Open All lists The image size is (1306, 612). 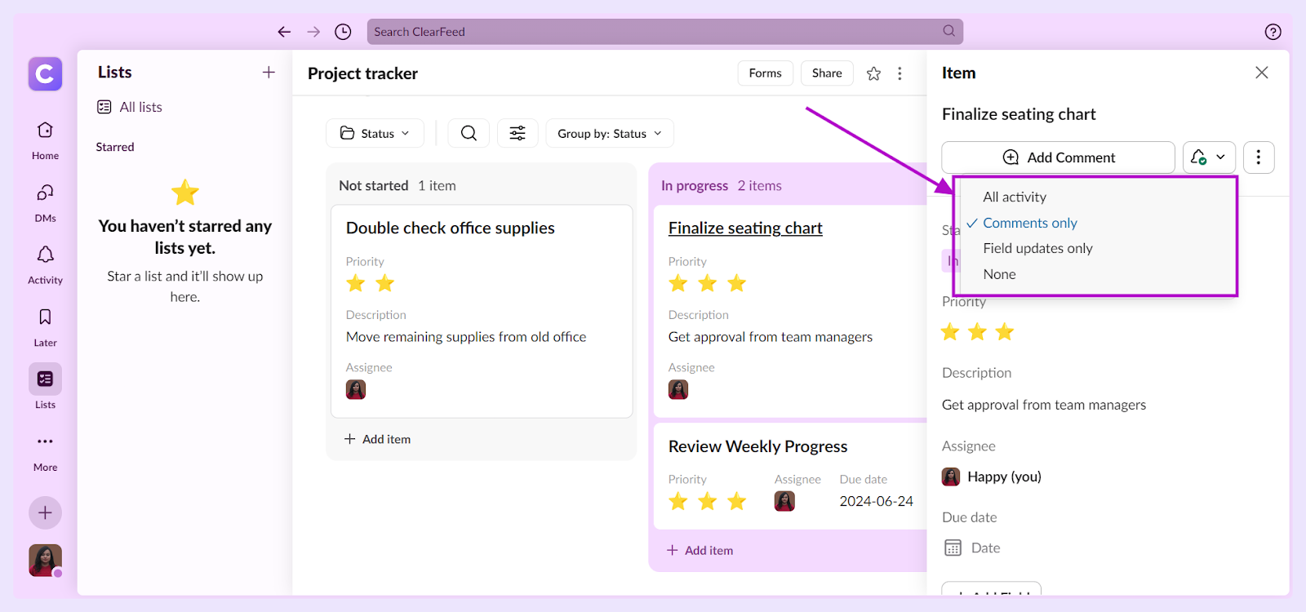pyautogui.click(x=130, y=107)
